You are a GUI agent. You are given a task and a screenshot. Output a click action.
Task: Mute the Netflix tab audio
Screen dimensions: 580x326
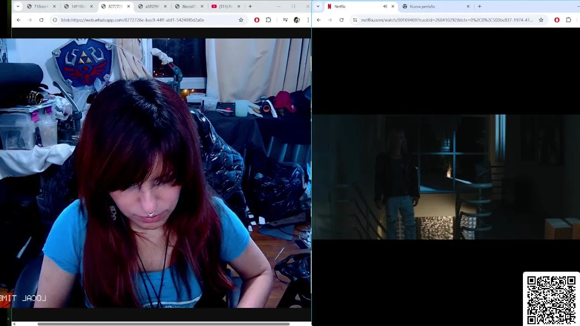pos(385,6)
